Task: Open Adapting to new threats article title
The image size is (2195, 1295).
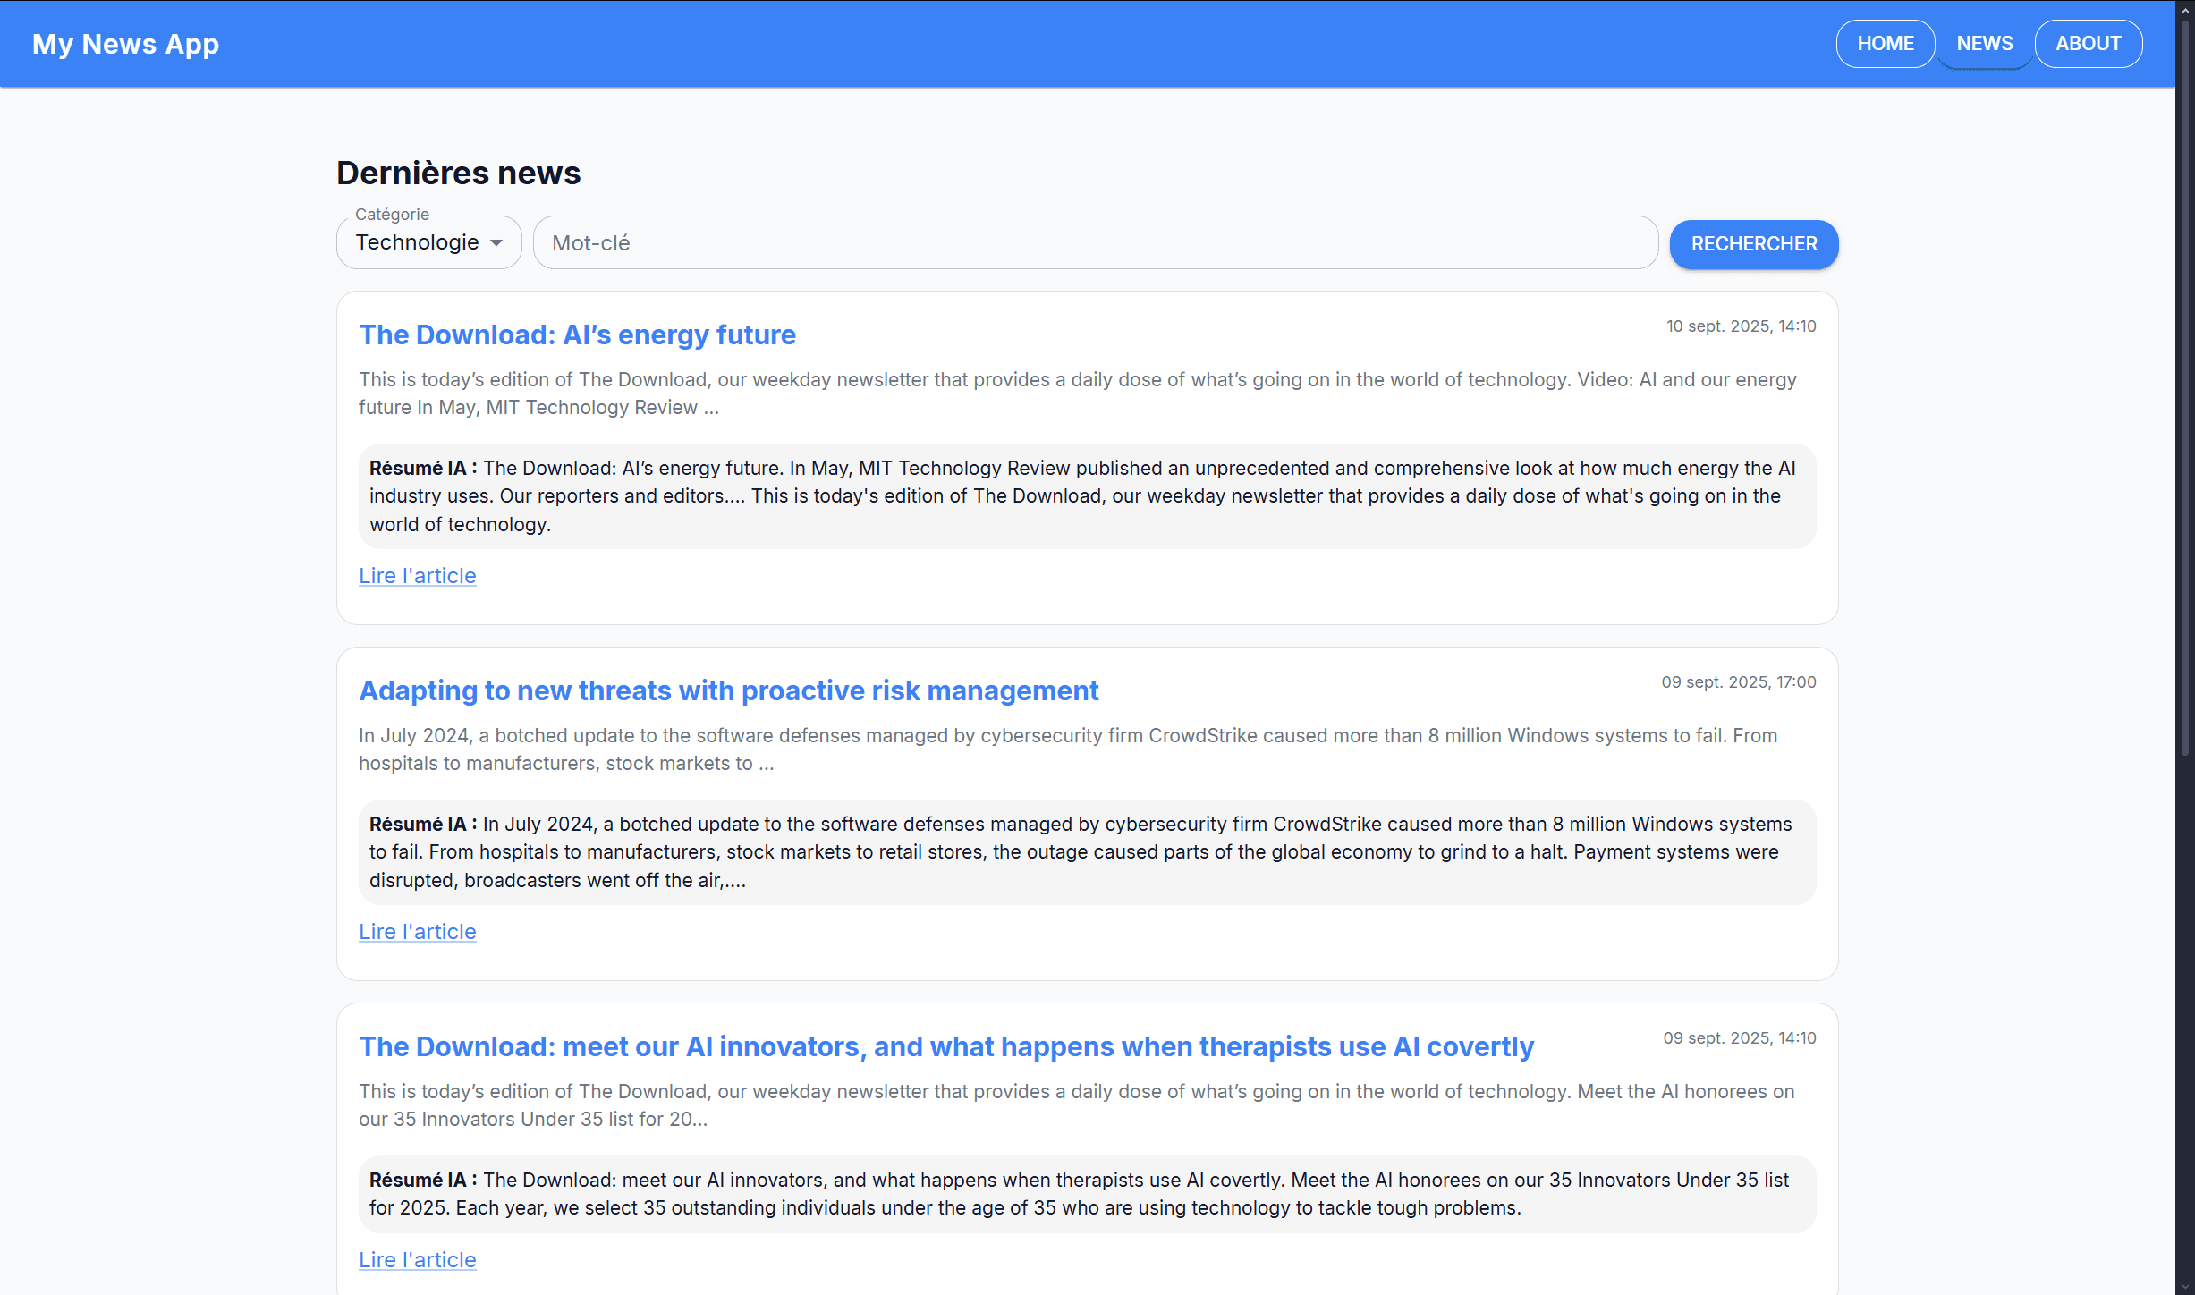Action: point(728,690)
